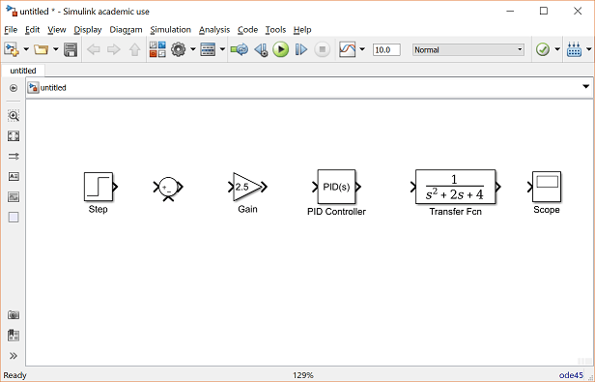This screenshot has width=595, height=382.
Task: Expand the breadcrumb bar dropdown arrow
Action: [585, 87]
